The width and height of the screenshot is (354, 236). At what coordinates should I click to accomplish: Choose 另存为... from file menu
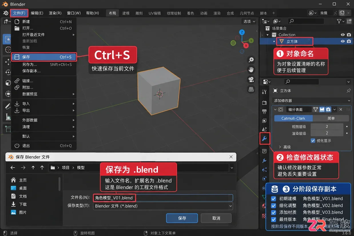pyautogui.click(x=44, y=65)
